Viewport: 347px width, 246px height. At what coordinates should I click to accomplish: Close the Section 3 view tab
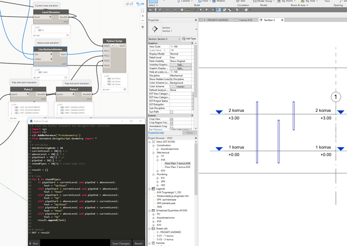282,20
